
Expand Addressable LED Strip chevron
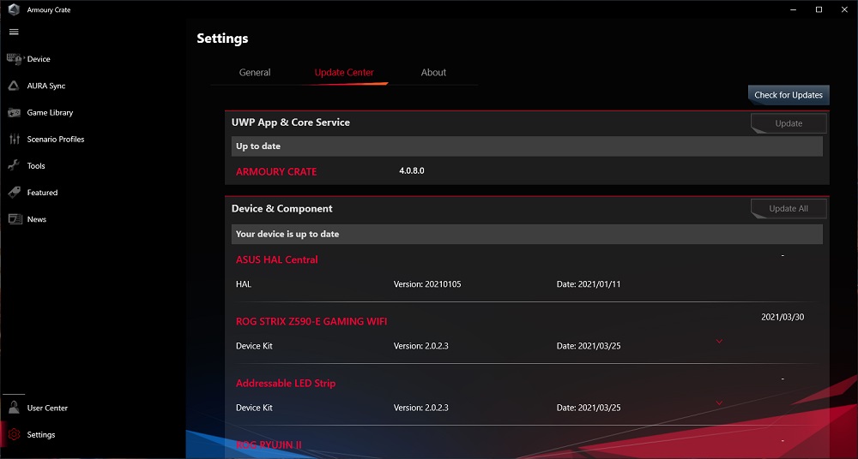point(719,403)
